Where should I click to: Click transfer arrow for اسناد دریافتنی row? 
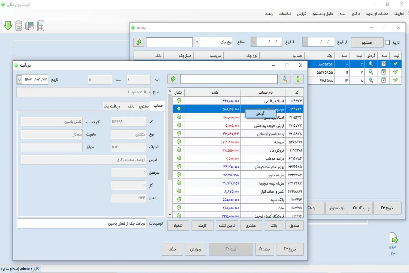pos(179,100)
